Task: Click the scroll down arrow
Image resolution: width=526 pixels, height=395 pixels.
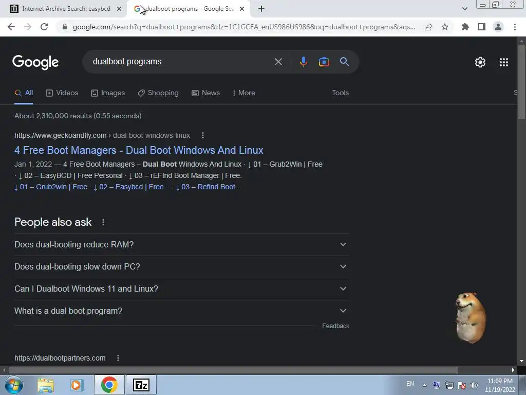Action: (521, 362)
